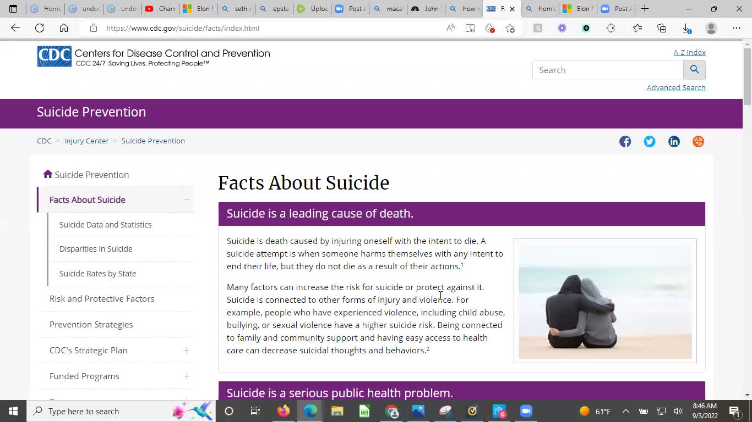Open the browser Extensions puzzle icon
The width and height of the screenshot is (752, 422).
click(x=611, y=28)
